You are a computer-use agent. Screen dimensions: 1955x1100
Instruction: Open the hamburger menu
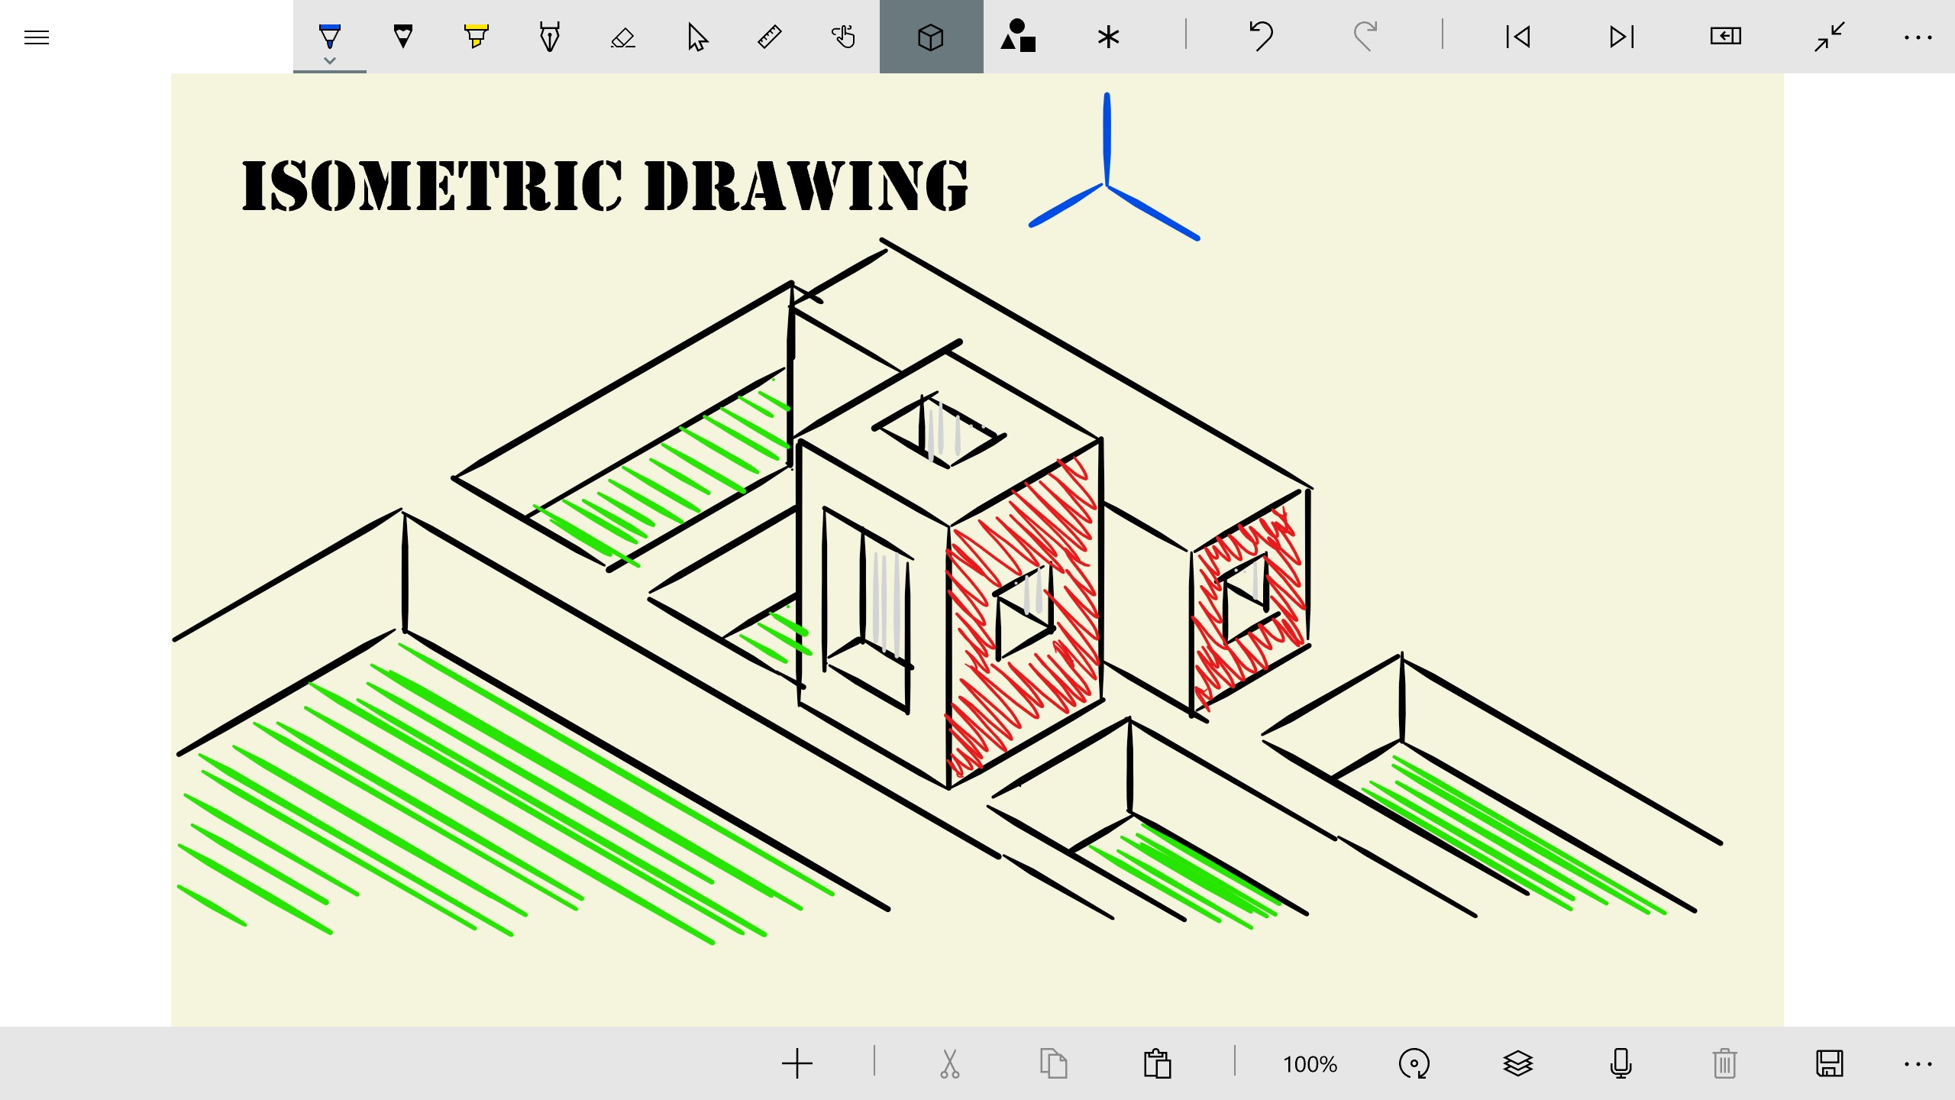tap(36, 37)
